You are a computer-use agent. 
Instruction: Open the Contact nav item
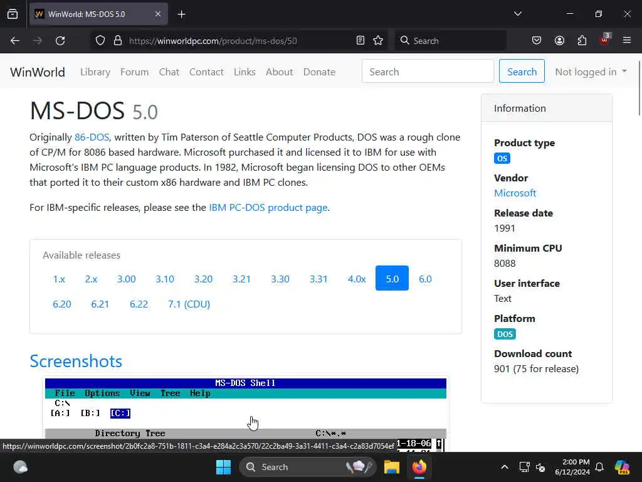(206, 72)
